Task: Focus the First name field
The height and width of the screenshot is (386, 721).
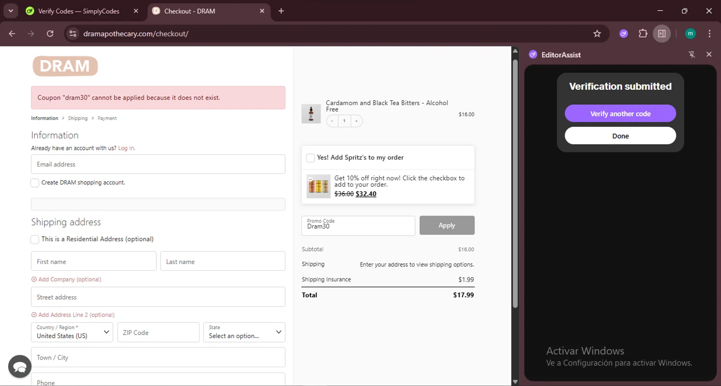Action: 94,261
